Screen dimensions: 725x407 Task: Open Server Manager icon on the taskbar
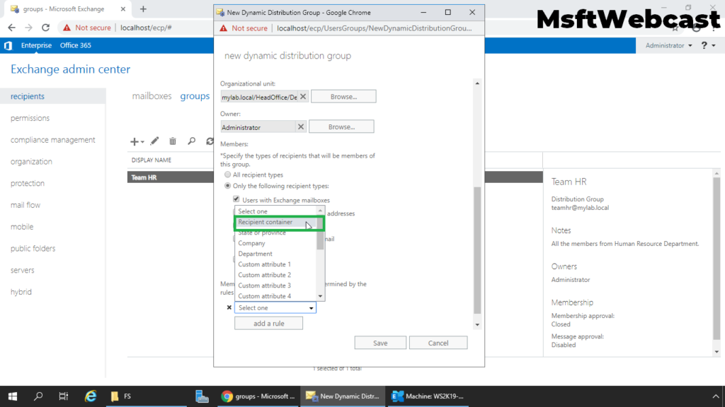click(202, 396)
